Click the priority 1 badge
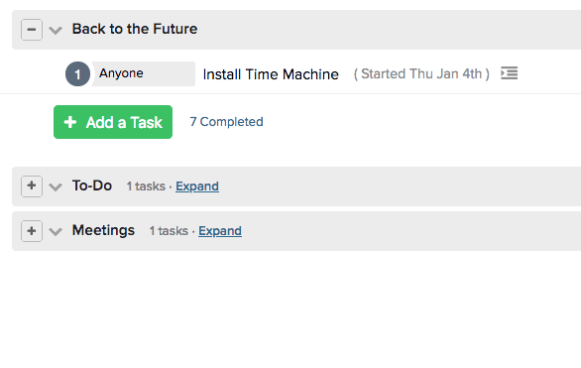 (77, 74)
